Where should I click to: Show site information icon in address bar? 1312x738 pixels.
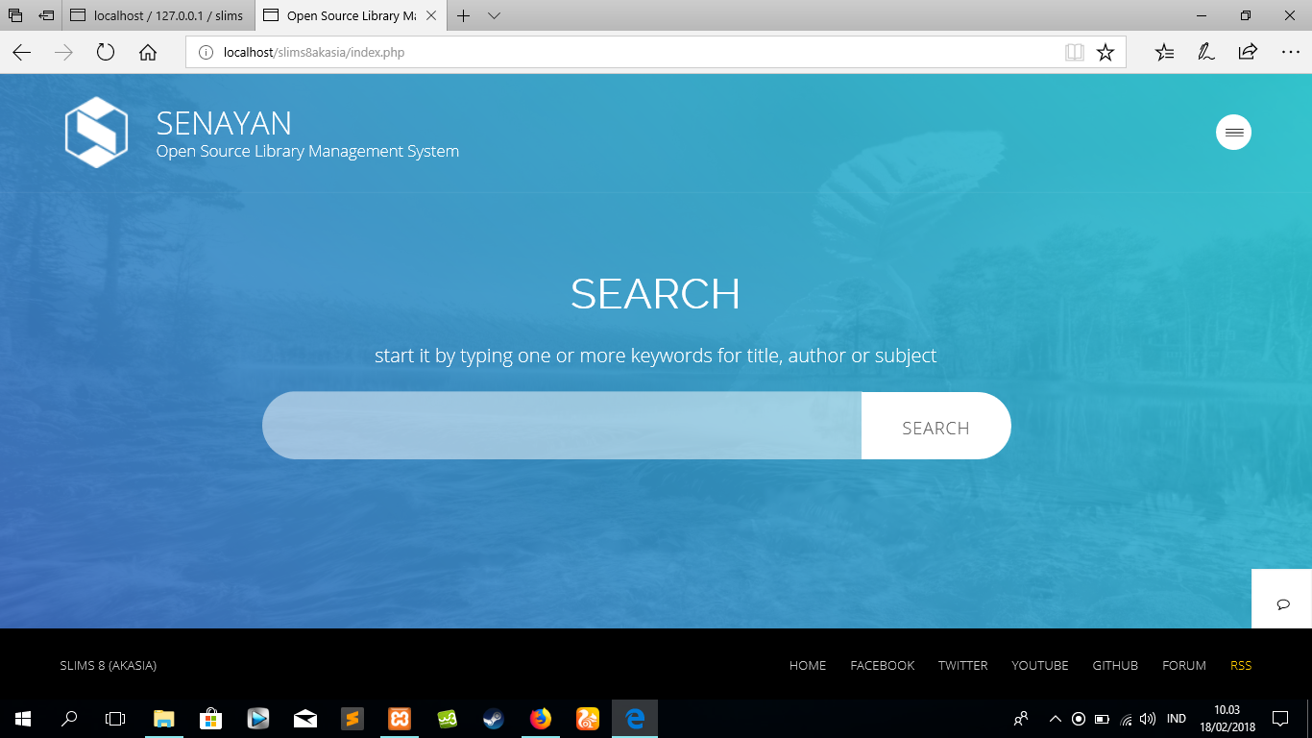pyautogui.click(x=205, y=53)
